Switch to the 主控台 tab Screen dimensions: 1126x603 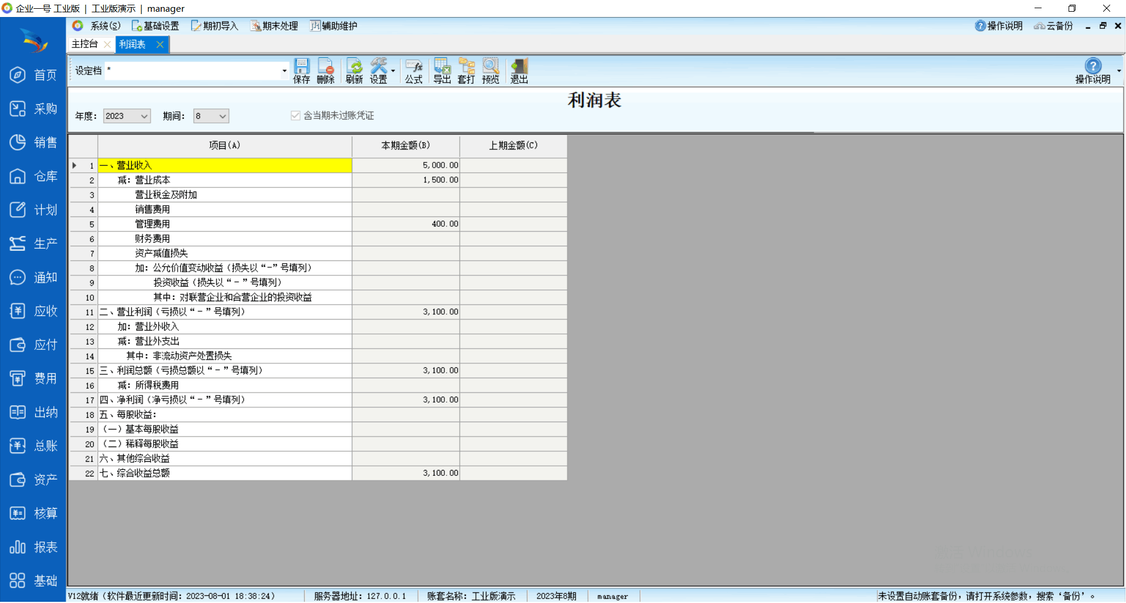click(85, 44)
